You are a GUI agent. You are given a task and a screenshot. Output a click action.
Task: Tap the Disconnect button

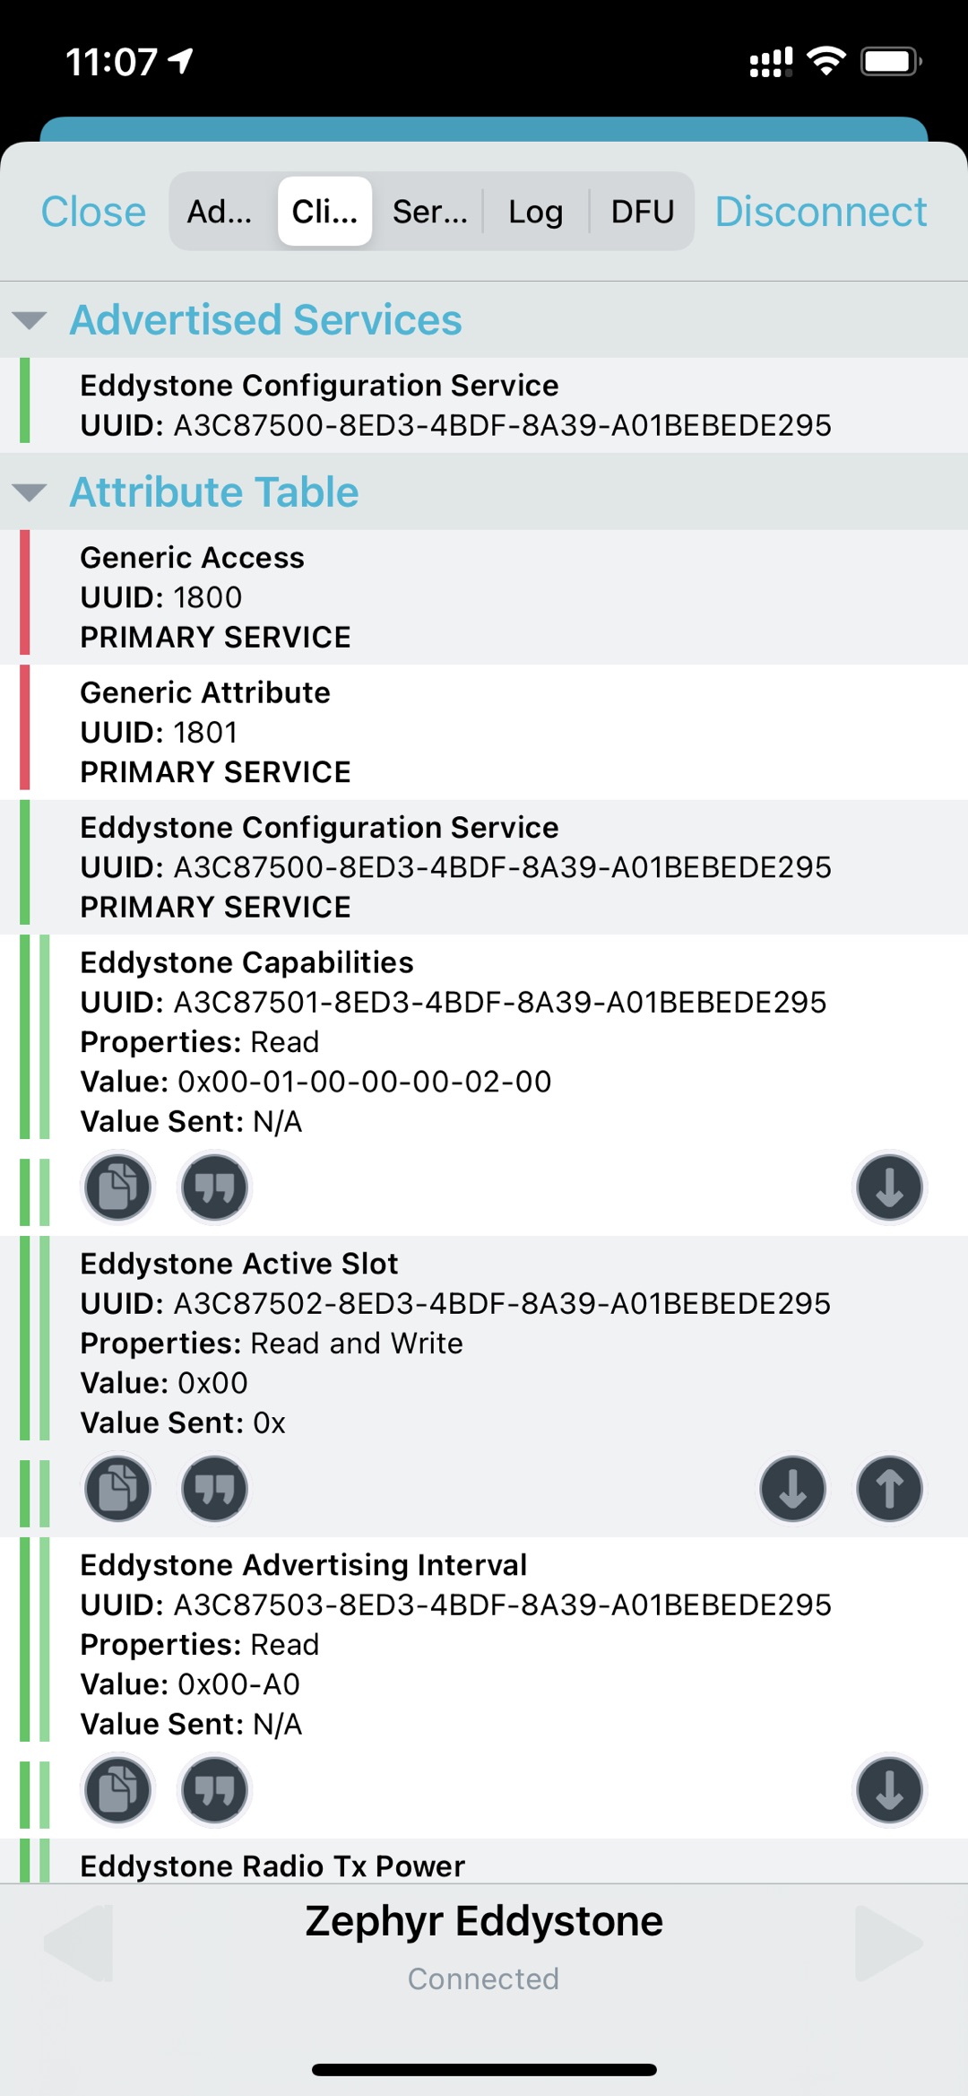pyautogui.click(x=821, y=212)
